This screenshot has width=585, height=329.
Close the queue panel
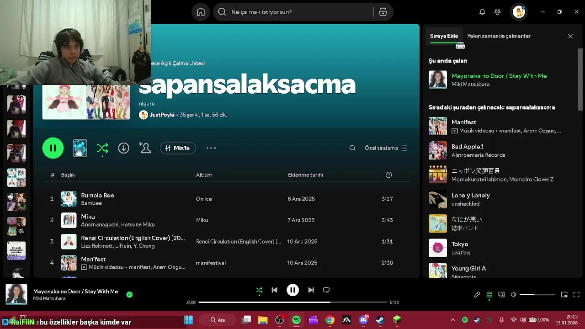point(570,36)
